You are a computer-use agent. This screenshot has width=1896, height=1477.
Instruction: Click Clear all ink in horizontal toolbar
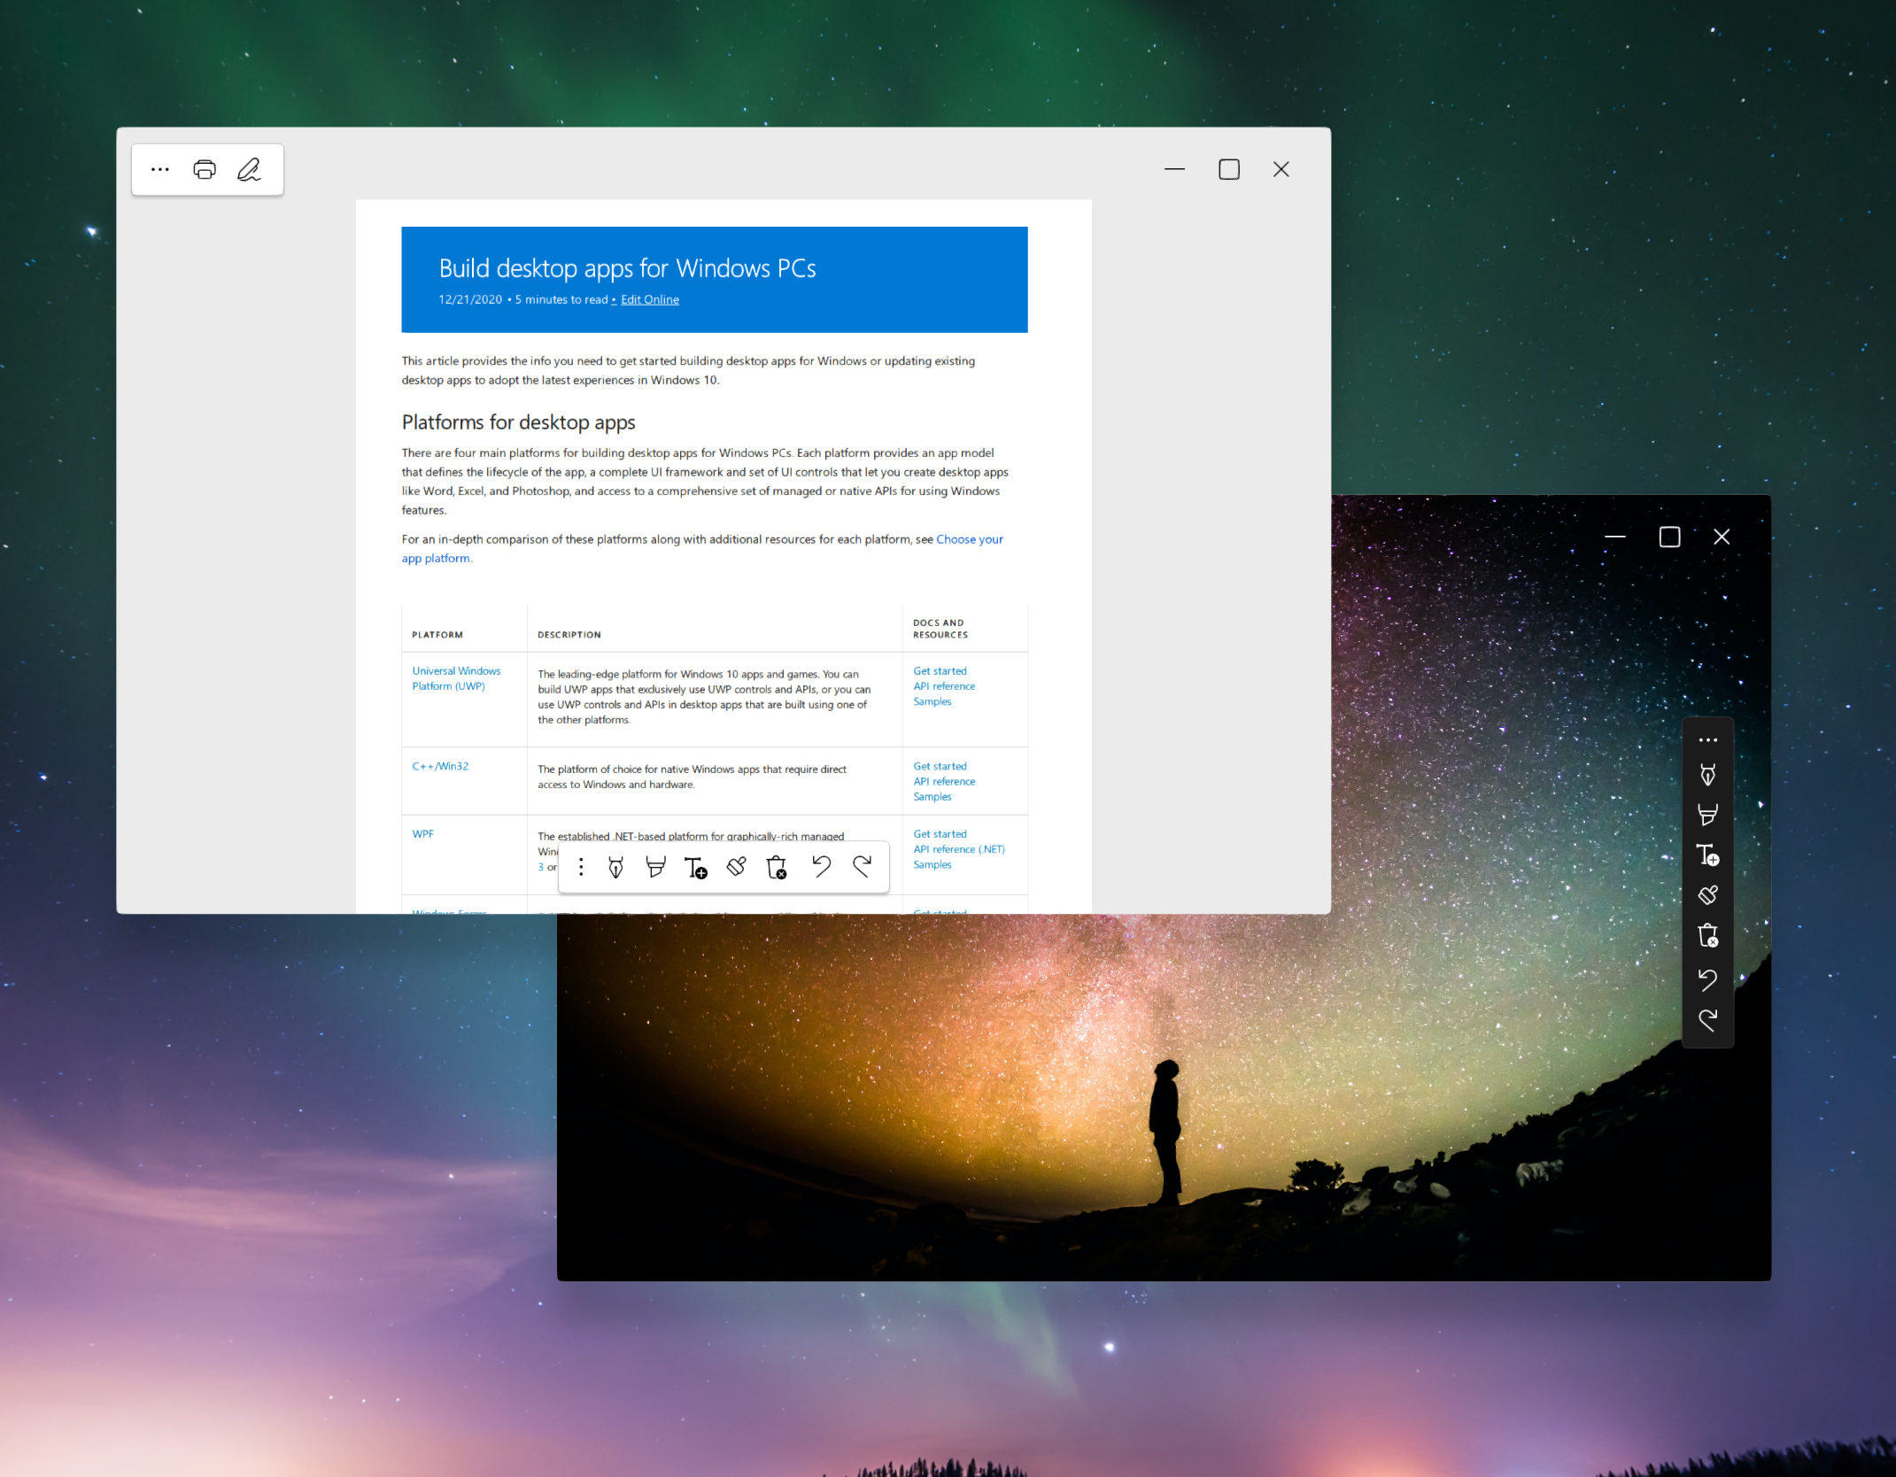click(x=777, y=867)
